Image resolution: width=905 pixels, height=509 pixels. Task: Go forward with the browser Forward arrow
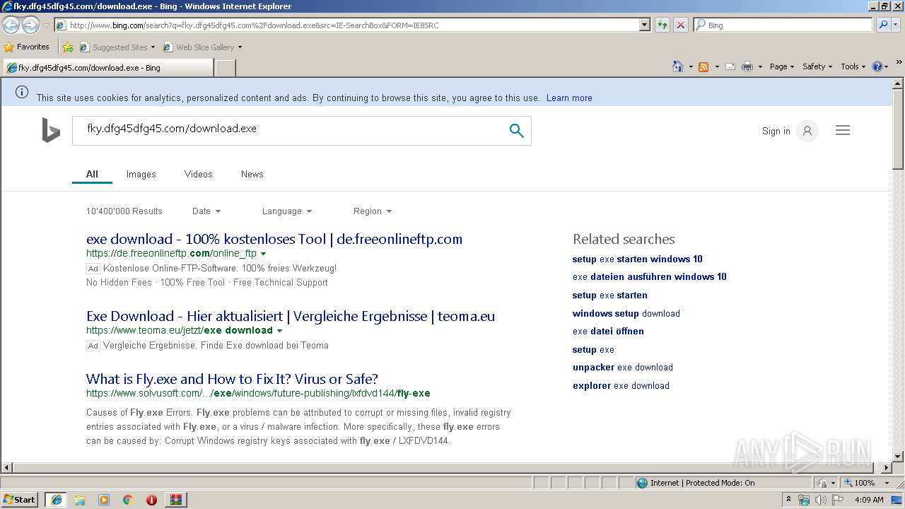(30, 25)
